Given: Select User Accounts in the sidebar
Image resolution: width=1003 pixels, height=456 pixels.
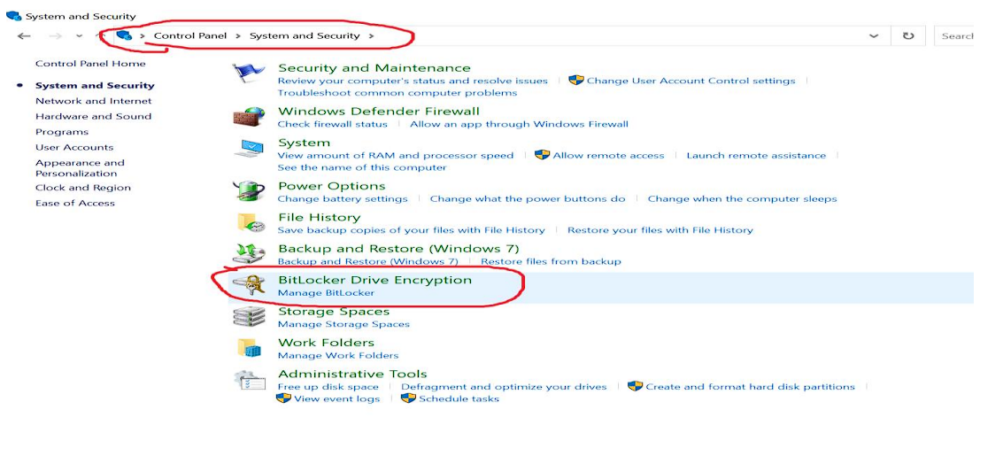Looking at the screenshot, I should (74, 147).
